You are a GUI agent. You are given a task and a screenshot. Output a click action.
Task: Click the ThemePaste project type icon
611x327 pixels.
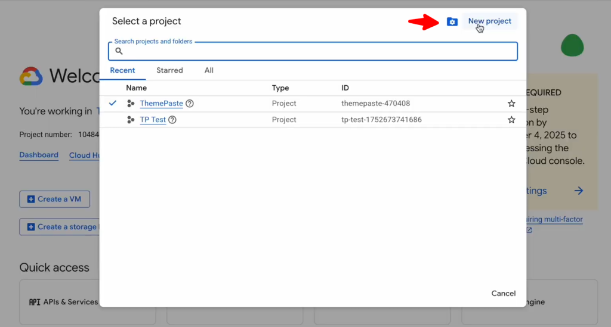[131, 104]
